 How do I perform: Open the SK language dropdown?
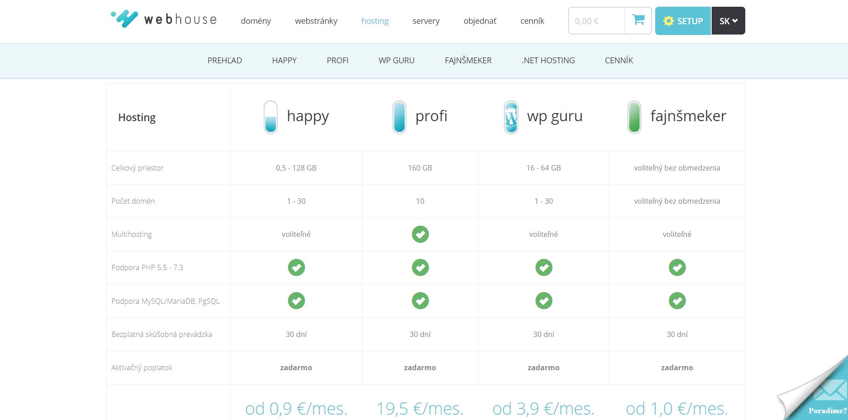(728, 21)
